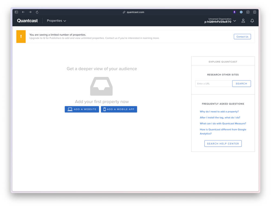Focus the Enter a URL input field

214,84
